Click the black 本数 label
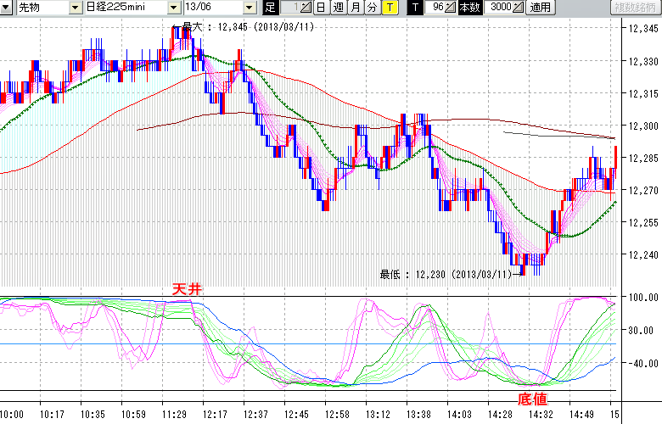The width and height of the screenshot is (662, 424). tap(468, 8)
